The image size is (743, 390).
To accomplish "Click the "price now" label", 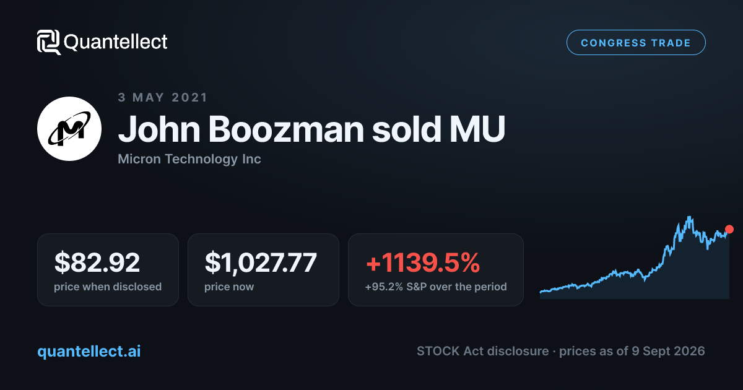I will 229,287.
